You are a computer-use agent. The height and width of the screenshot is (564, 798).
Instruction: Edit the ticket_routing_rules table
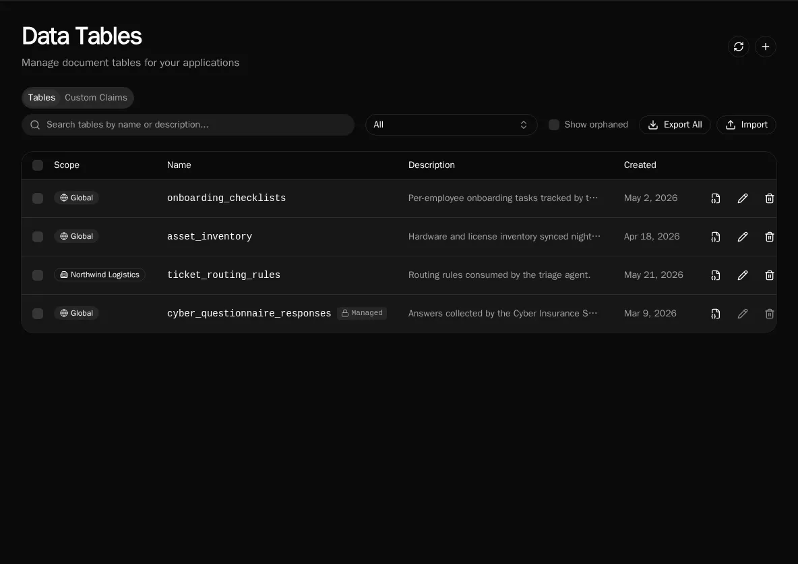tap(743, 275)
